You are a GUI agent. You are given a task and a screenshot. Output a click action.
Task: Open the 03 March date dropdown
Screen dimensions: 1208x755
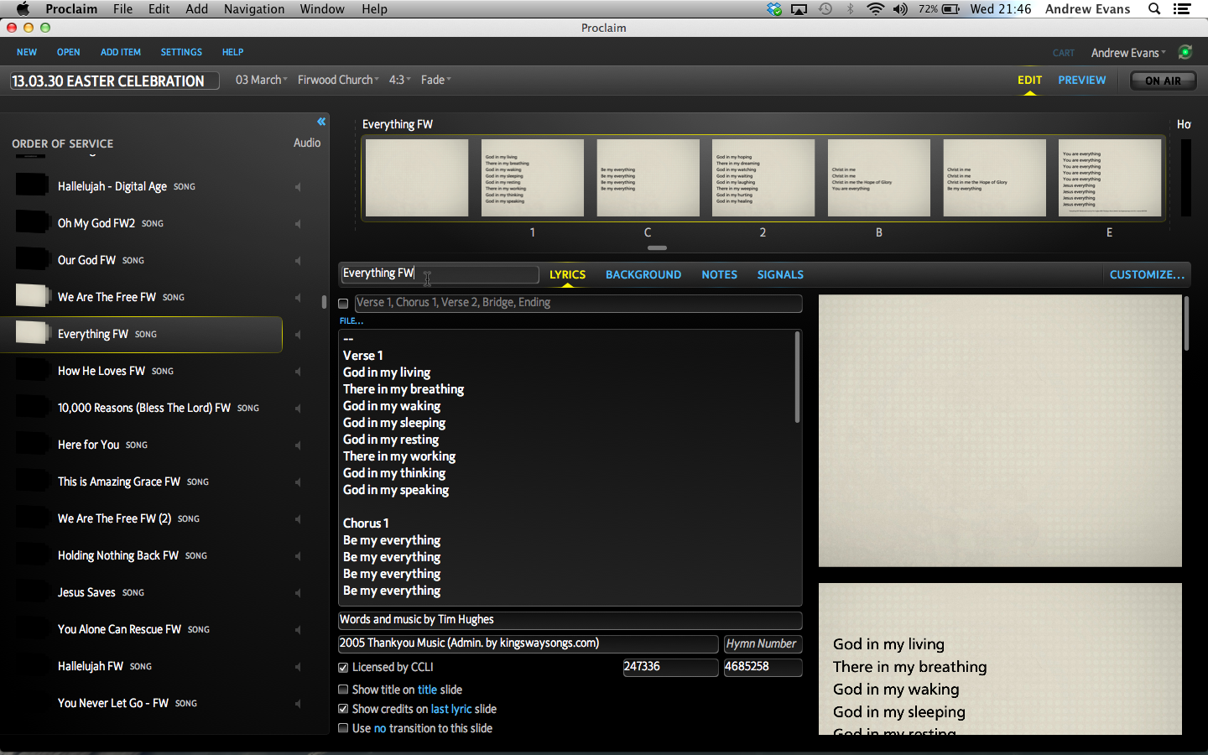point(262,80)
